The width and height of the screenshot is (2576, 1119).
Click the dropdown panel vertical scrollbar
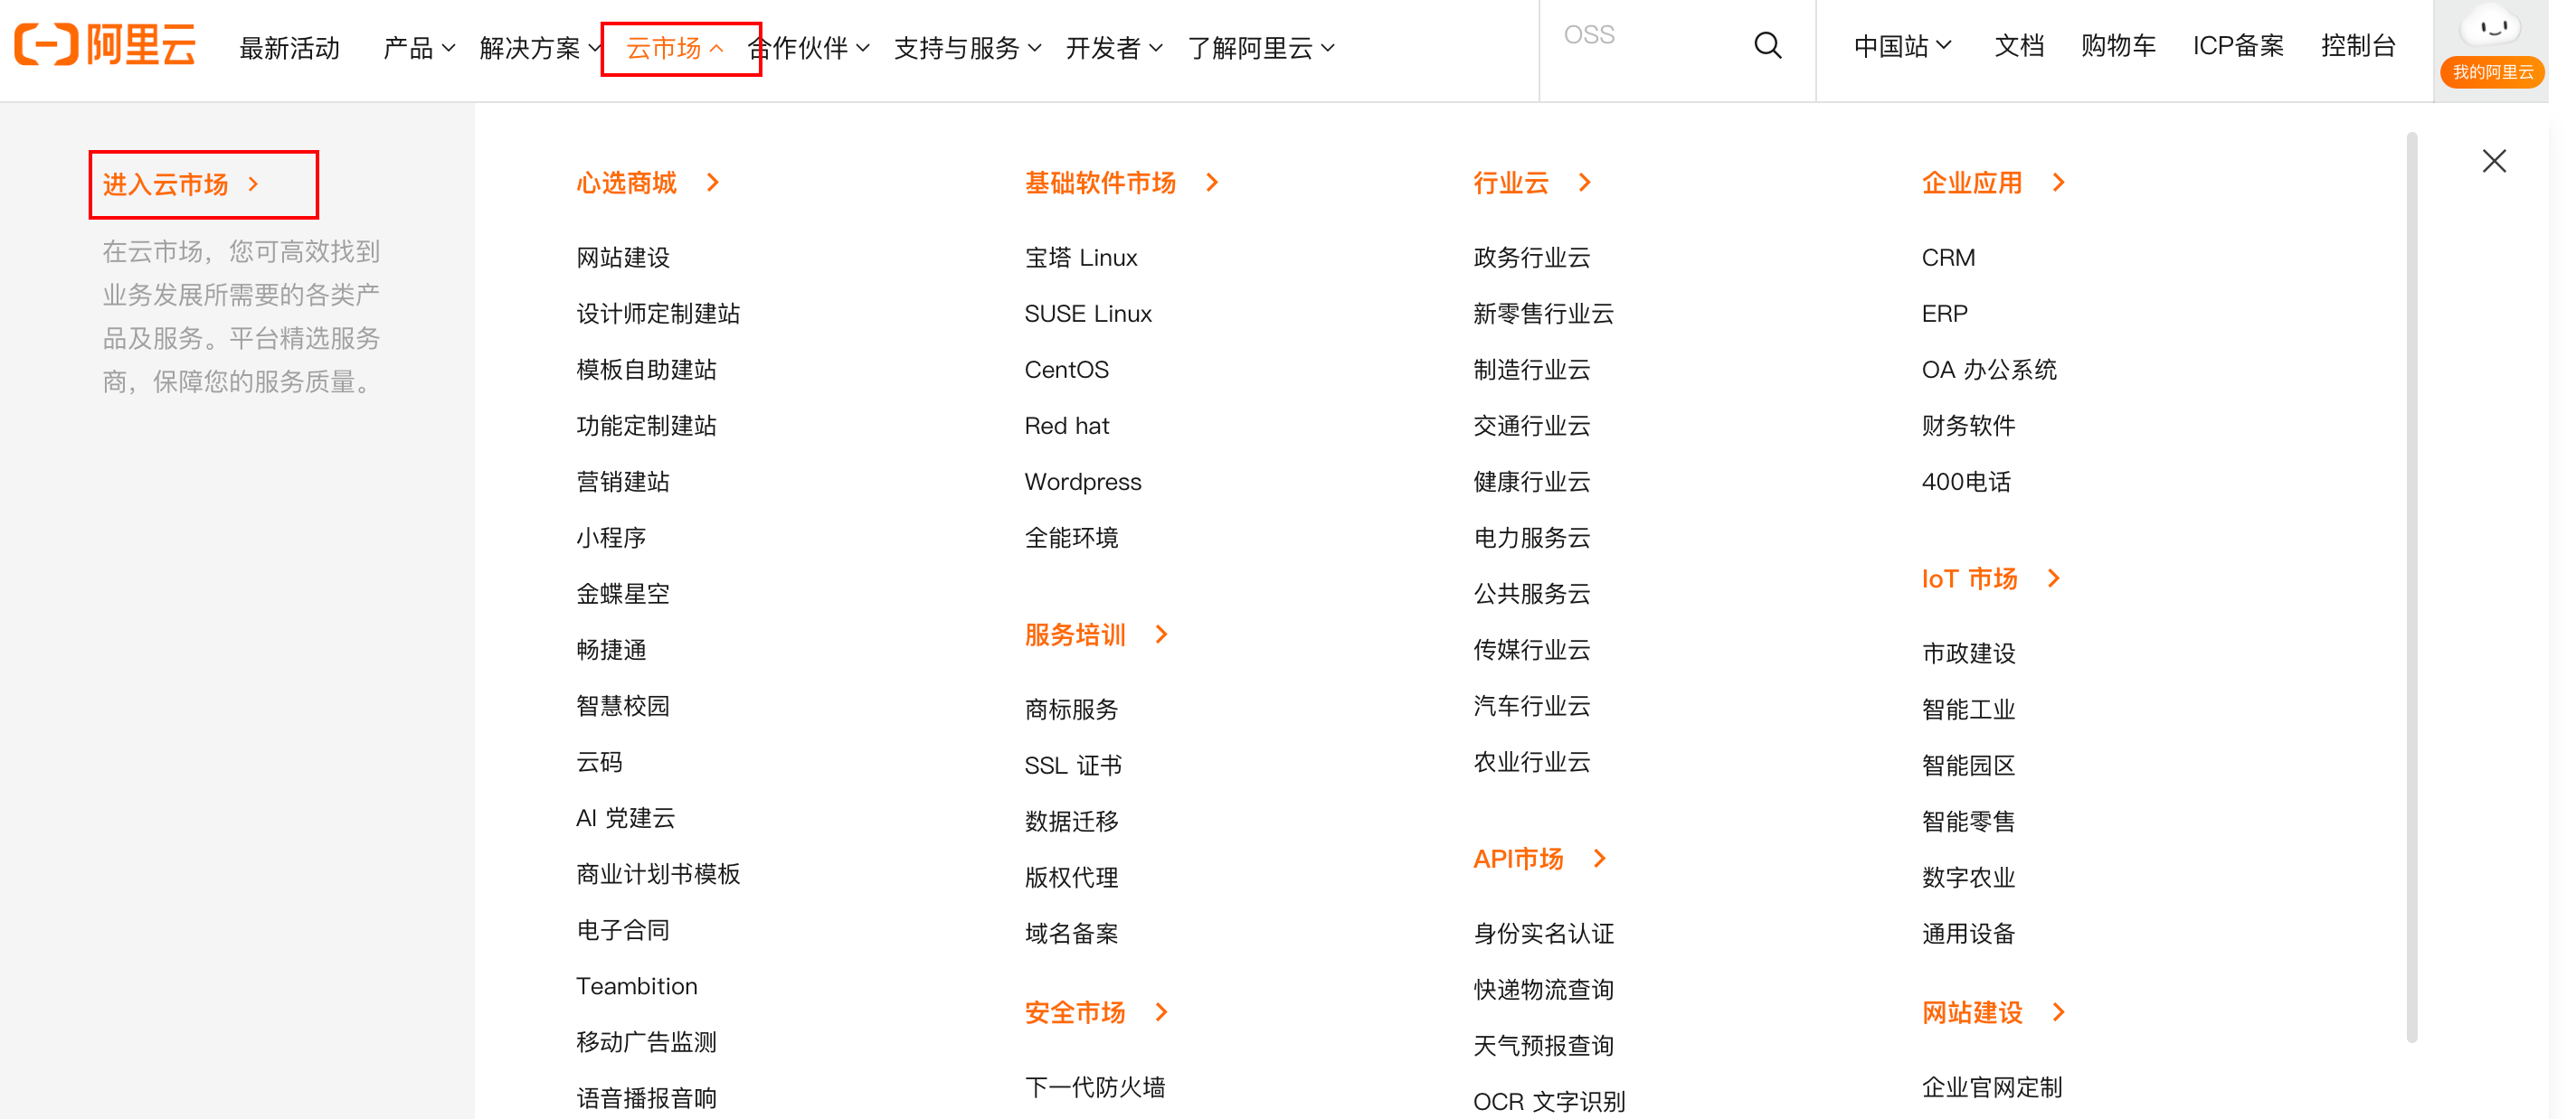(2412, 588)
